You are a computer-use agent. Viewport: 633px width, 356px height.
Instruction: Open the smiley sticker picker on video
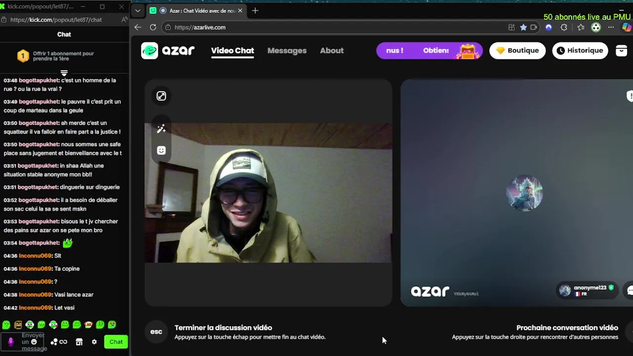(x=161, y=150)
